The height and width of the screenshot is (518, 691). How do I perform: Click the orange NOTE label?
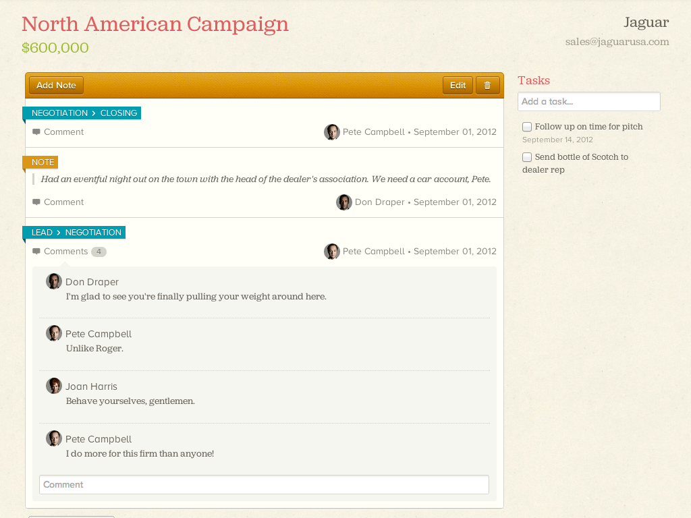click(40, 163)
